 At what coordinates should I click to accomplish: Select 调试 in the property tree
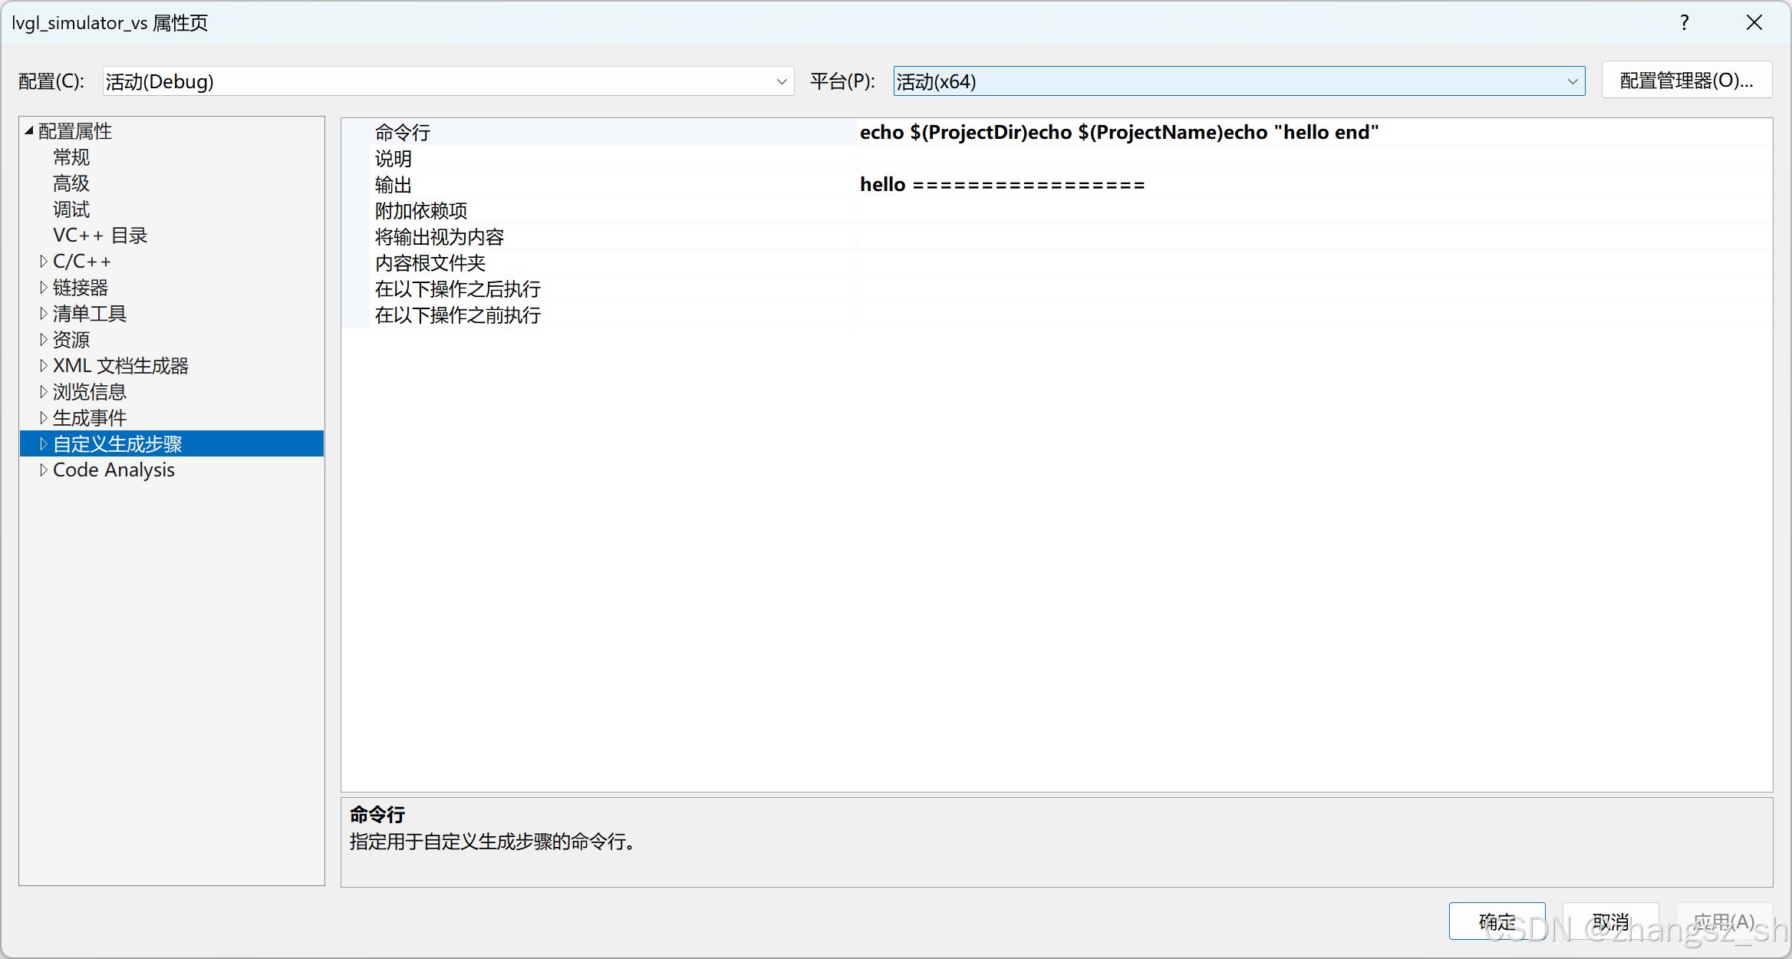coord(71,209)
